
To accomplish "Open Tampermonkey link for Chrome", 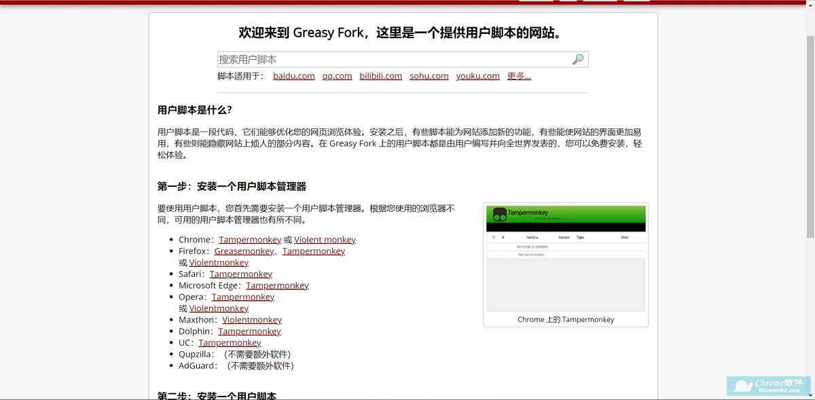I will (250, 240).
